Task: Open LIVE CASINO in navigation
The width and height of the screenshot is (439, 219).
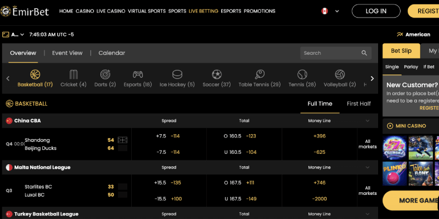Action: [x=111, y=11]
